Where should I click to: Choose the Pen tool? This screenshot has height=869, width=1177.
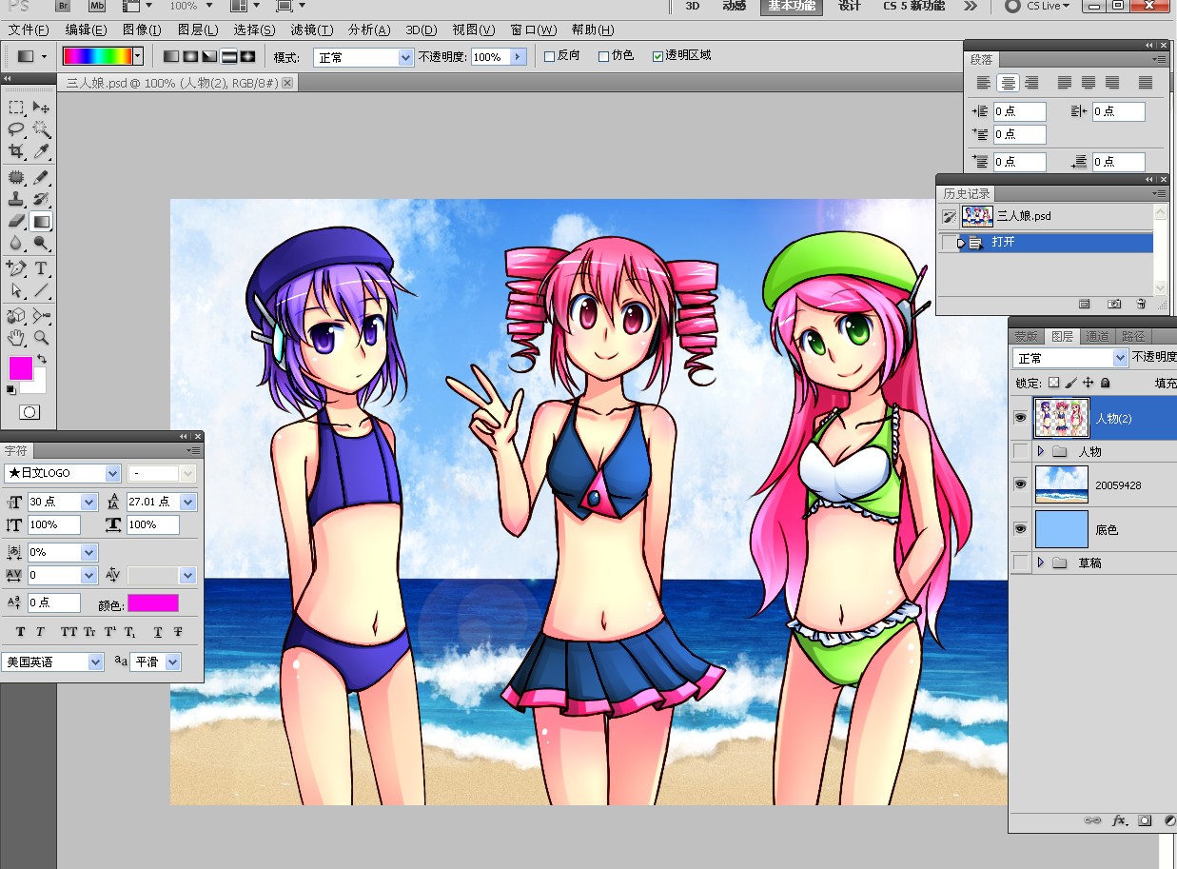coord(16,268)
